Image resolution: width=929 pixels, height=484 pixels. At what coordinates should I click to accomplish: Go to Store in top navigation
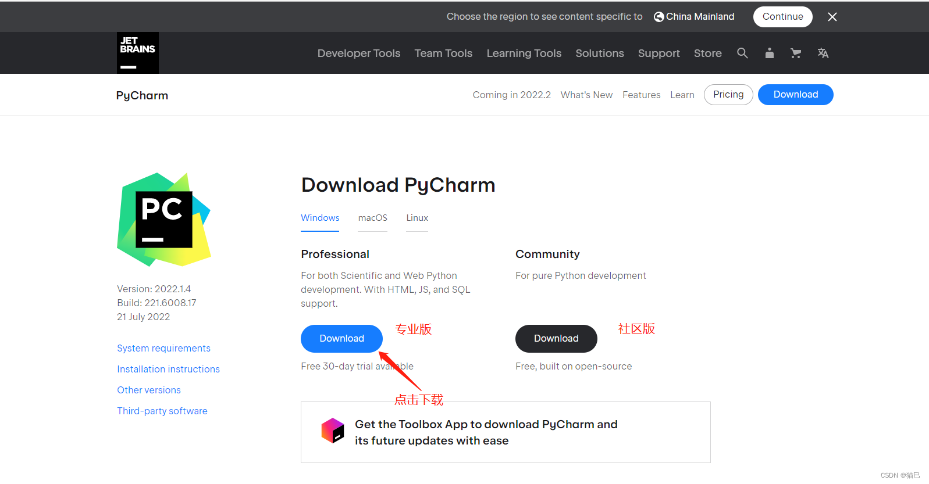(708, 53)
